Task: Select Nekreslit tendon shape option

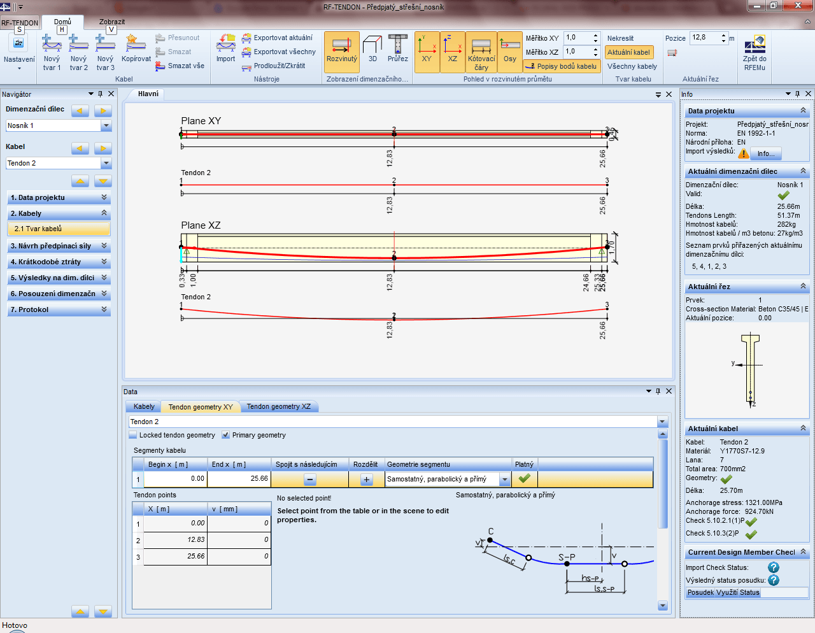Action: coord(621,38)
